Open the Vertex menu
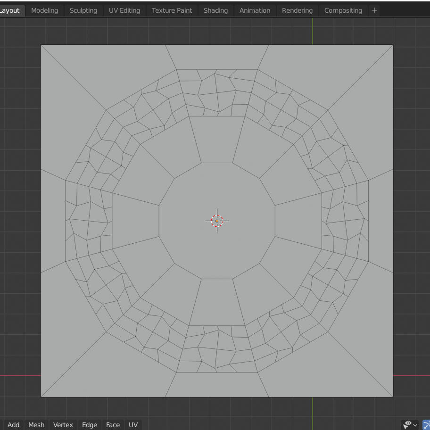The width and height of the screenshot is (430, 430). click(x=63, y=424)
